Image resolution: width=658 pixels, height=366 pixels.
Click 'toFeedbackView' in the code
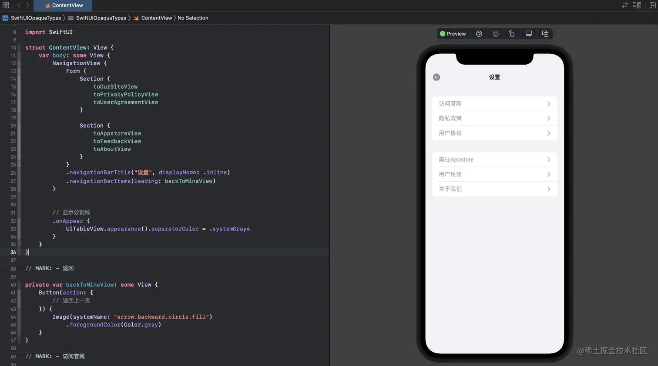click(117, 141)
